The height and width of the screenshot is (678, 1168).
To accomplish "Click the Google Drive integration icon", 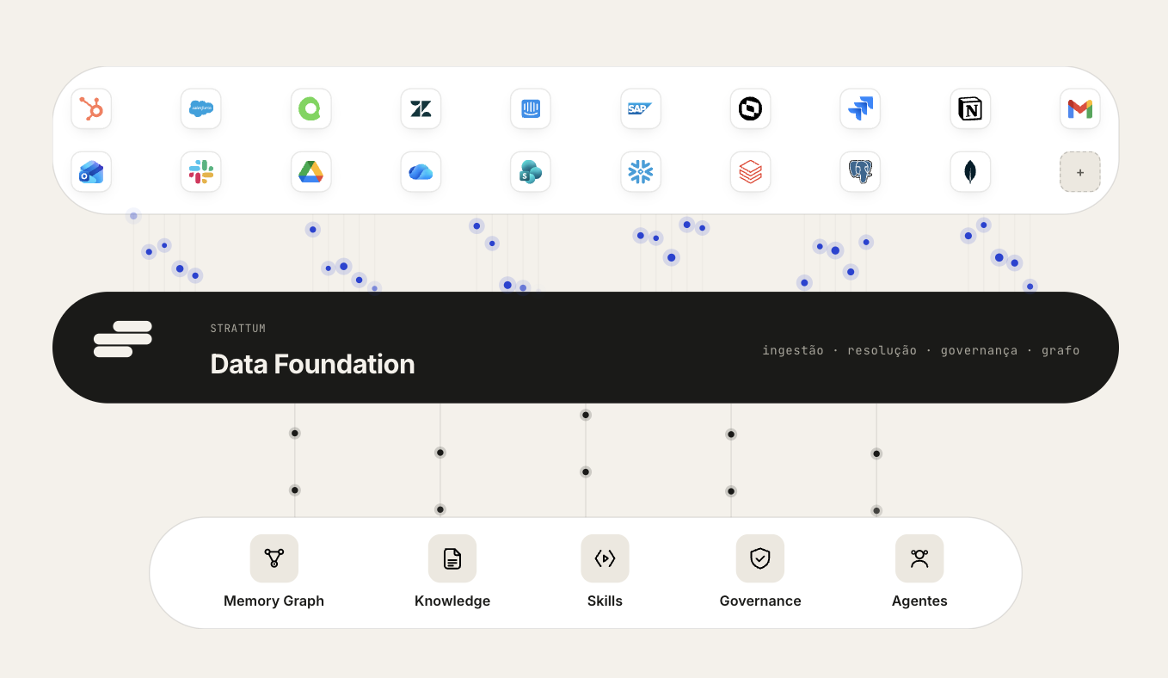I will pos(311,172).
